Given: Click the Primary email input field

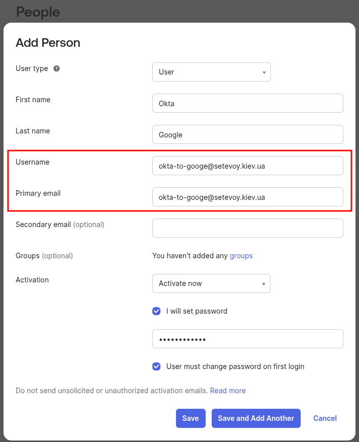Looking at the screenshot, I should [247, 197].
